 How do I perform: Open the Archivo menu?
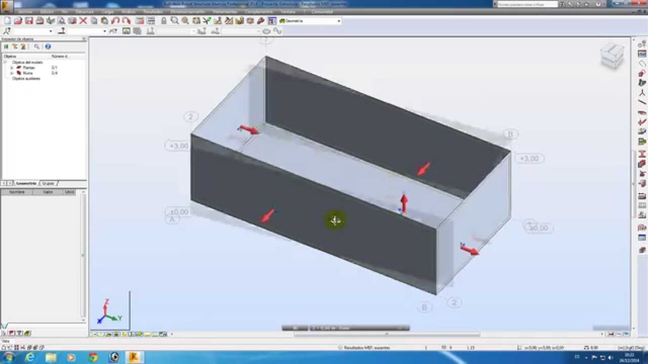(x=26, y=12)
